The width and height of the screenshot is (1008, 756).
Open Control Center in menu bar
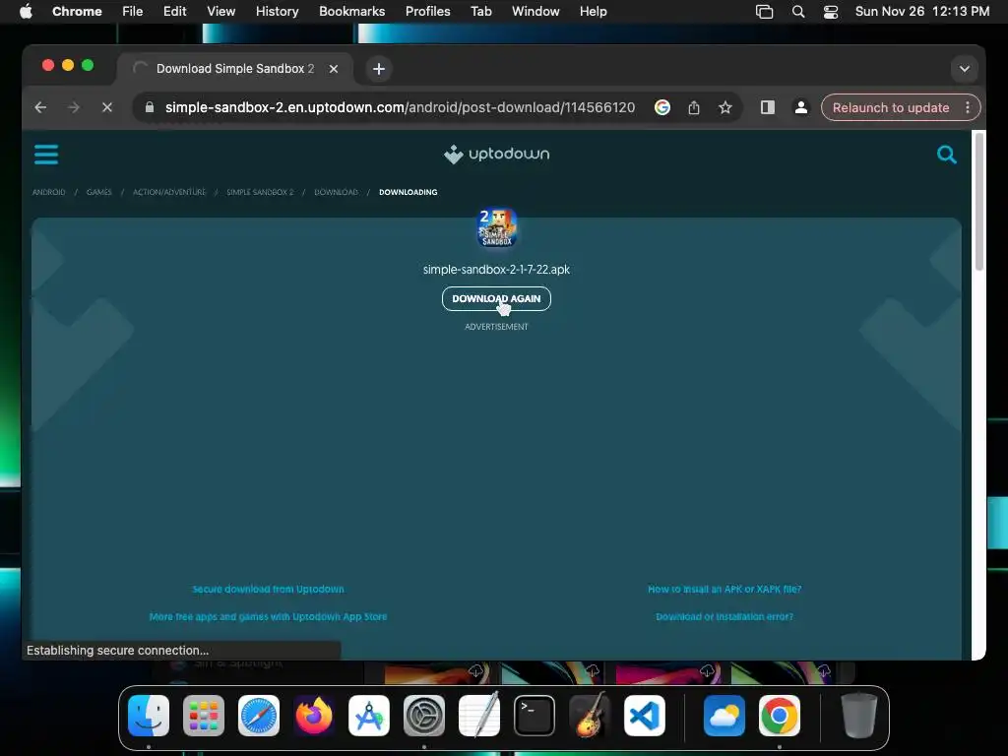831,12
